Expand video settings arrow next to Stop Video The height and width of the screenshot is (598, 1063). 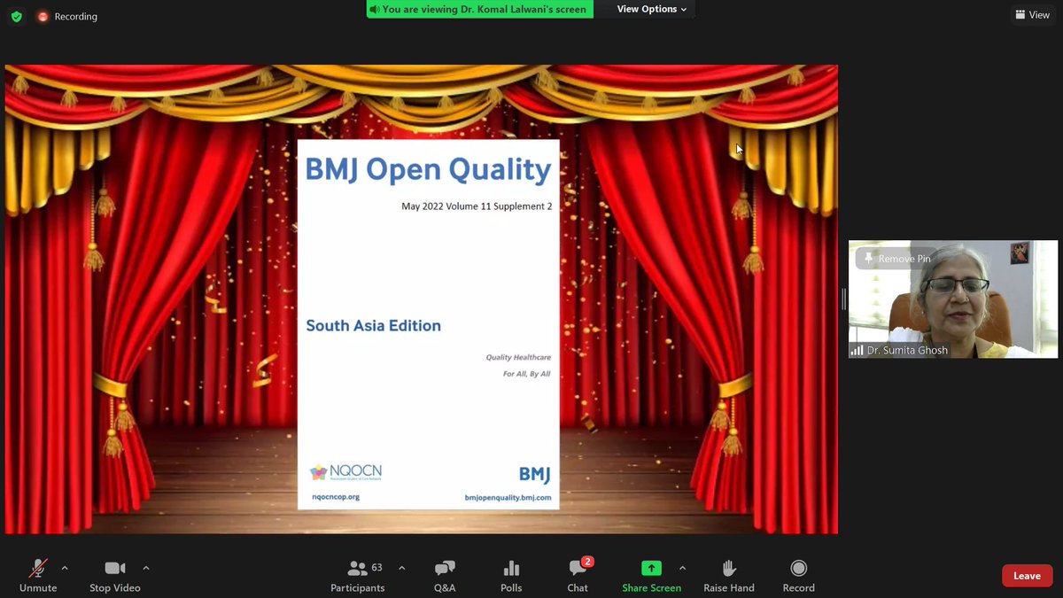coord(146,567)
